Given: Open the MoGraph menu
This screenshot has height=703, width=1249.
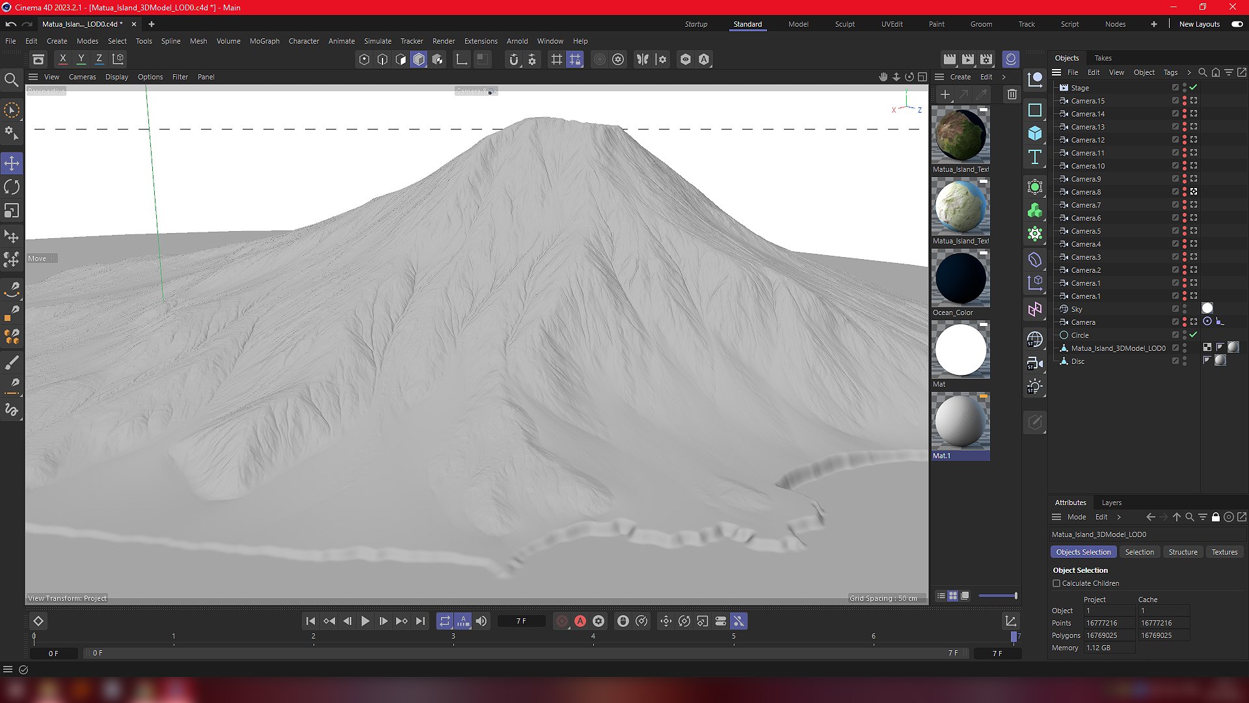Looking at the screenshot, I should 265,41.
